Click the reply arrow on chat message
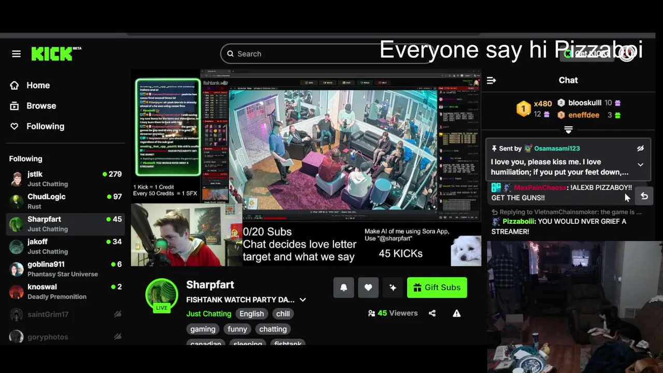 point(644,196)
